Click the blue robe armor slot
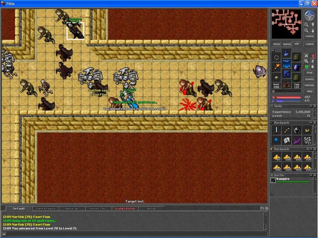This screenshot has height=238, width=318. point(286,64)
